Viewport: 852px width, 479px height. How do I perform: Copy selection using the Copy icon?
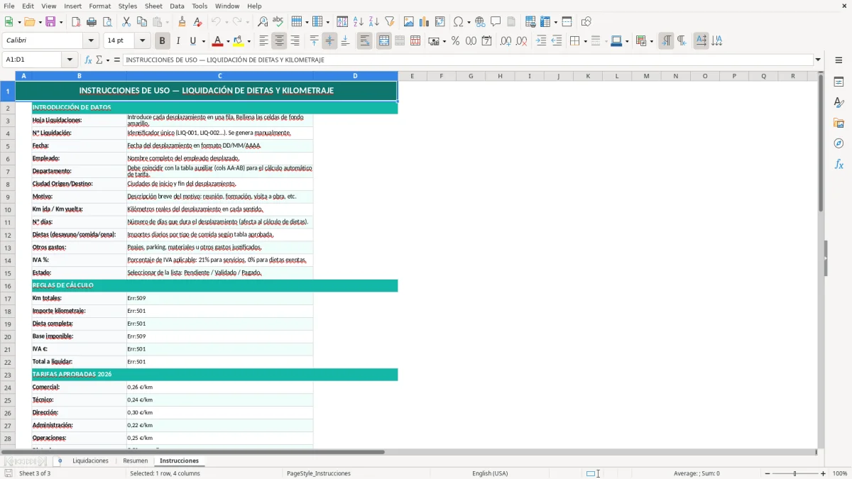pyautogui.click(x=141, y=22)
